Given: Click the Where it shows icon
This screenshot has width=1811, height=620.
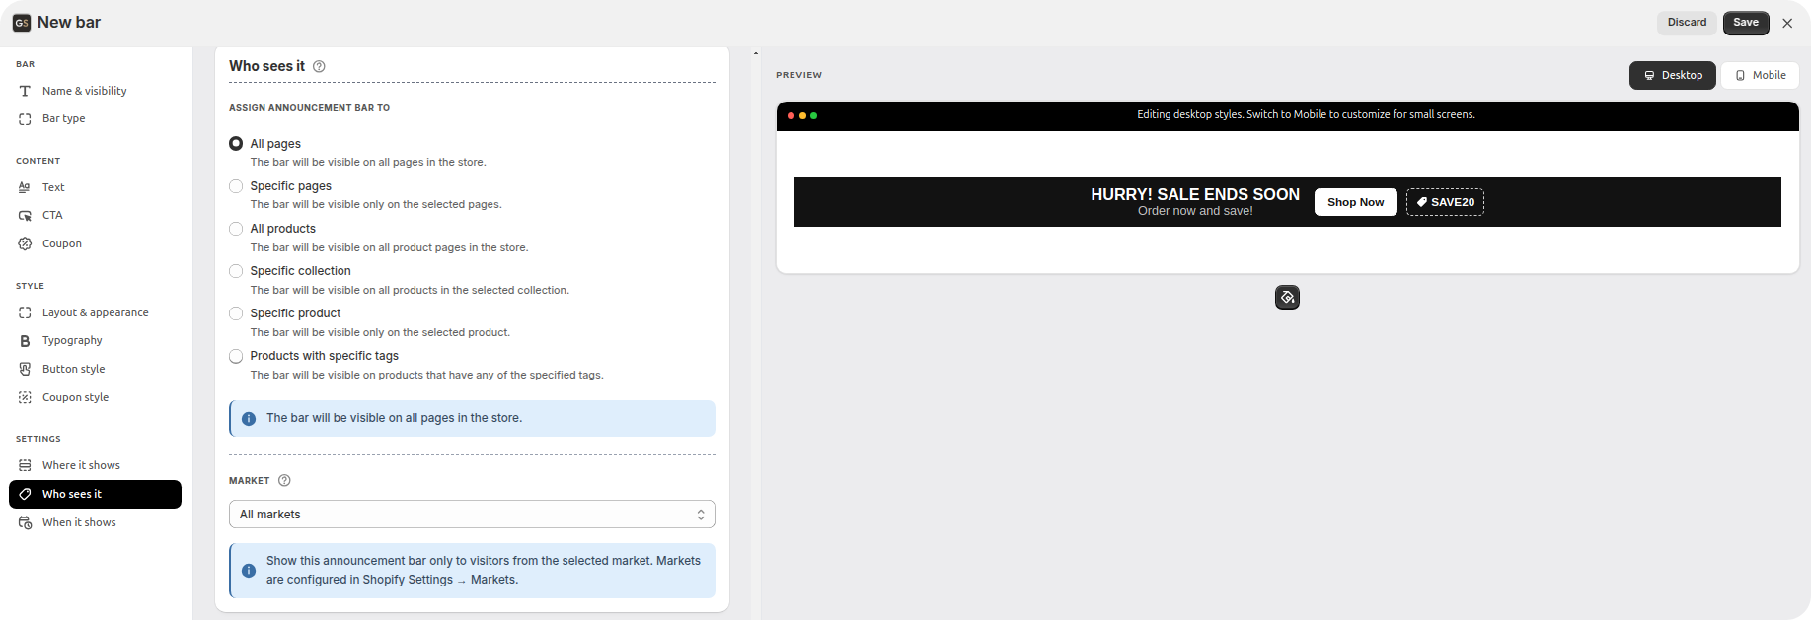Looking at the screenshot, I should 25,465.
